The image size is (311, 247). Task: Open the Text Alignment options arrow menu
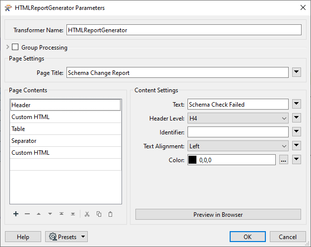tap(297, 146)
